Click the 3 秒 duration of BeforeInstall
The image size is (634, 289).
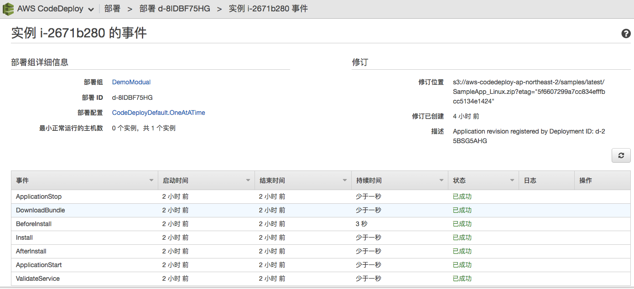pos(362,224)
